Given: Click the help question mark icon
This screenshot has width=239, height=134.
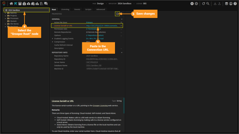Looking at the screenshot, I should pyautogui.click(x=235, y=4).
